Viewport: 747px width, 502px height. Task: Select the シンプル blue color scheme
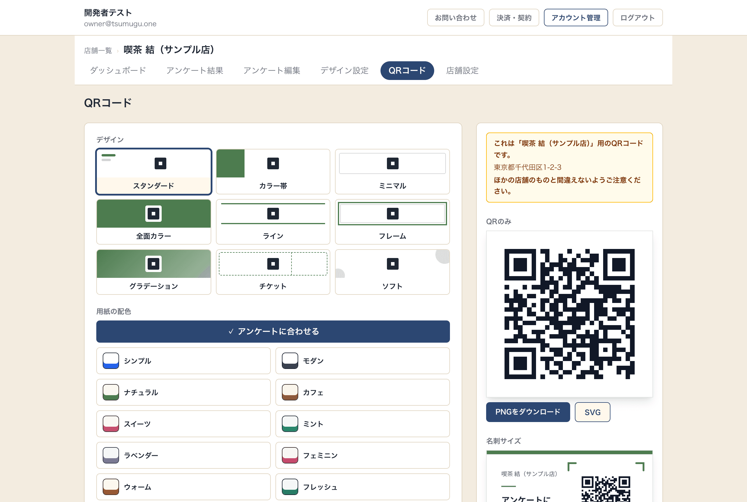(183, 361)
